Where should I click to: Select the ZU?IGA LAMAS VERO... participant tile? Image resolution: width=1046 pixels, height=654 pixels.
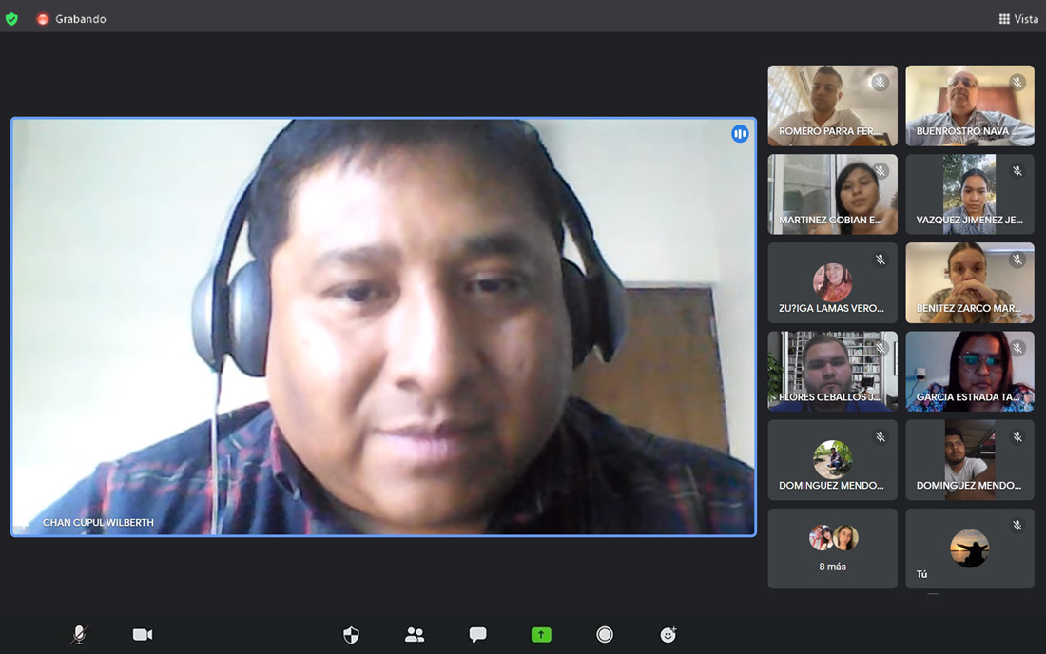tap(833, 282)
